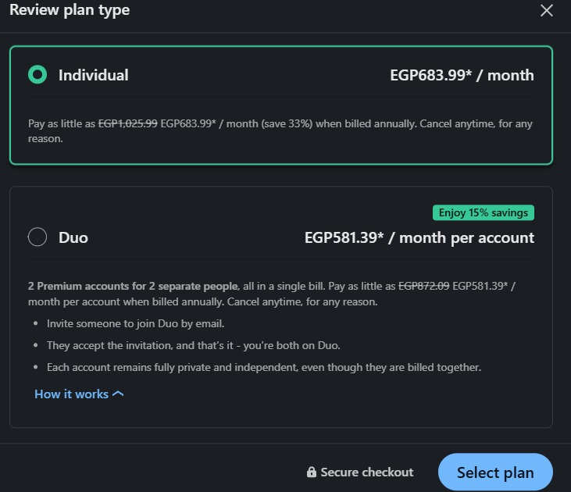Click the Invite someone to join Duo bullet
Image resolution: width=571 pixels, height=492 pixels.
[x=135, y=323]
